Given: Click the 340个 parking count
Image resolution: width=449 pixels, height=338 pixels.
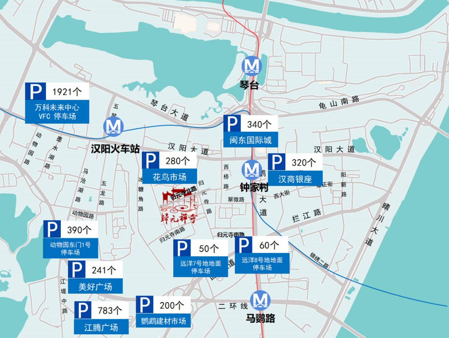Looking at the screenshot, I should (x=259, y=124).
